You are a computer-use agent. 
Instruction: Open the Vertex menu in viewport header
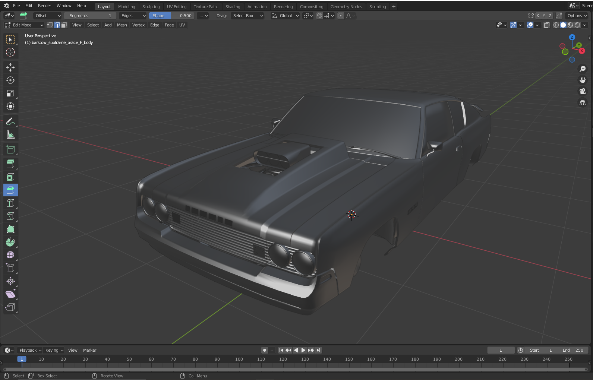click(138, 25)
